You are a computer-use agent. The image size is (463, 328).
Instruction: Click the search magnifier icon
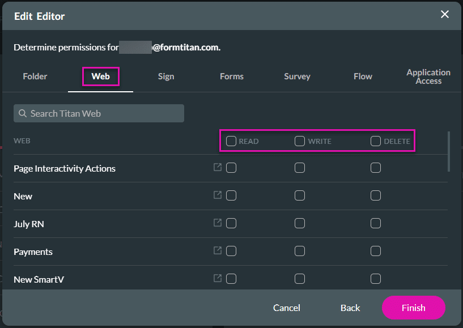23,113
